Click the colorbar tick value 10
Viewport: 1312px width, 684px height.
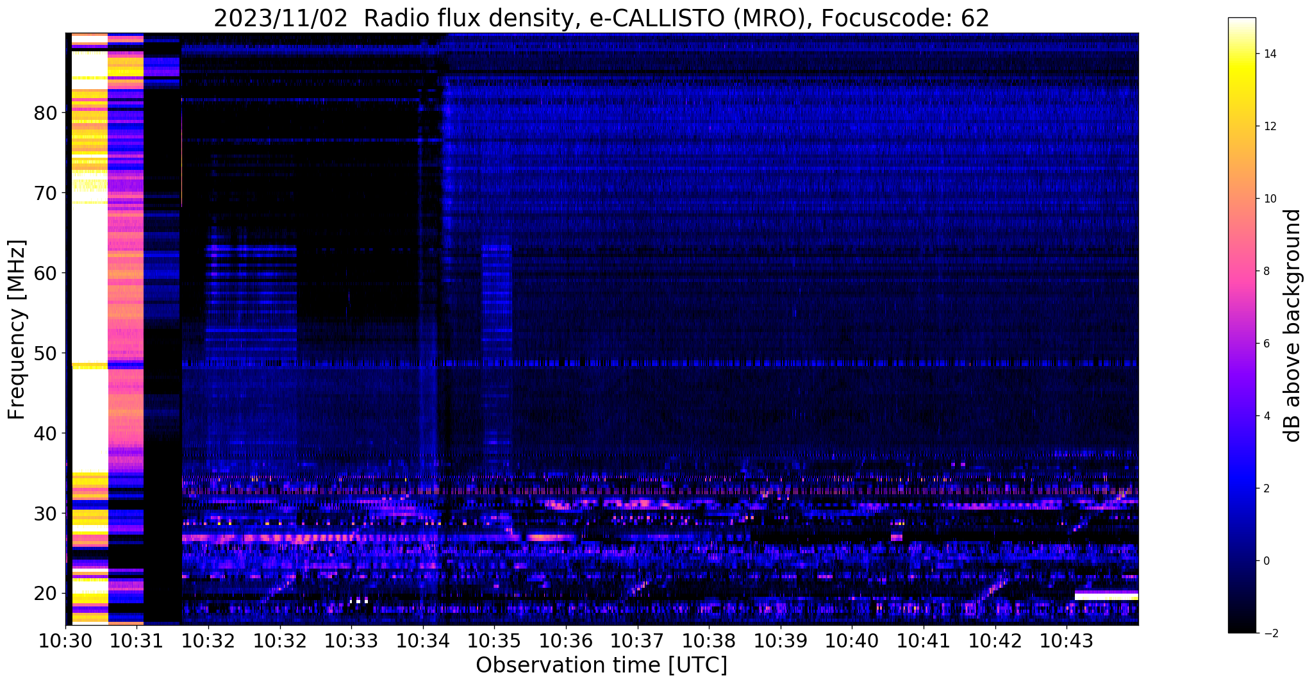point(1272,199)
